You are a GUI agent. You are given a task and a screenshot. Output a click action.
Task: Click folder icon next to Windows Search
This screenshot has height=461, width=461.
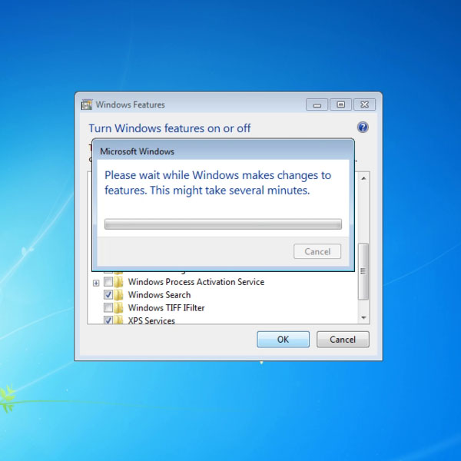coord(118,294)
